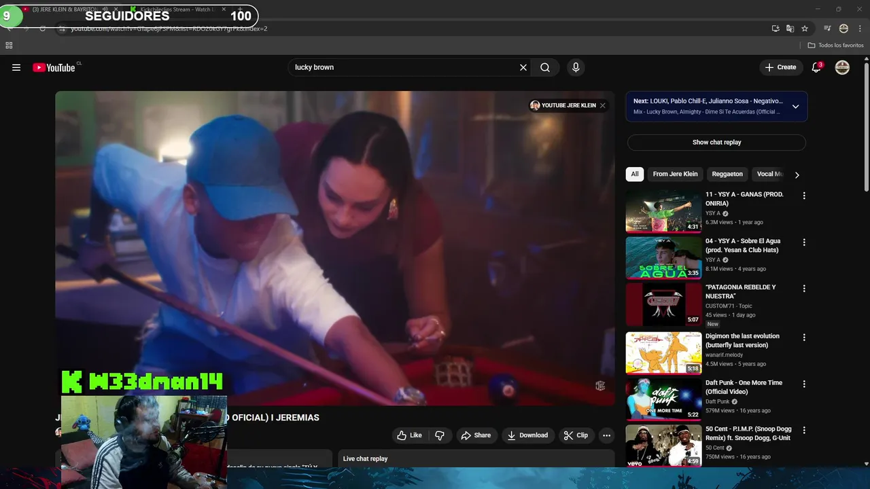Click title 'Daft Punk - One More Time'

point(744,387)
